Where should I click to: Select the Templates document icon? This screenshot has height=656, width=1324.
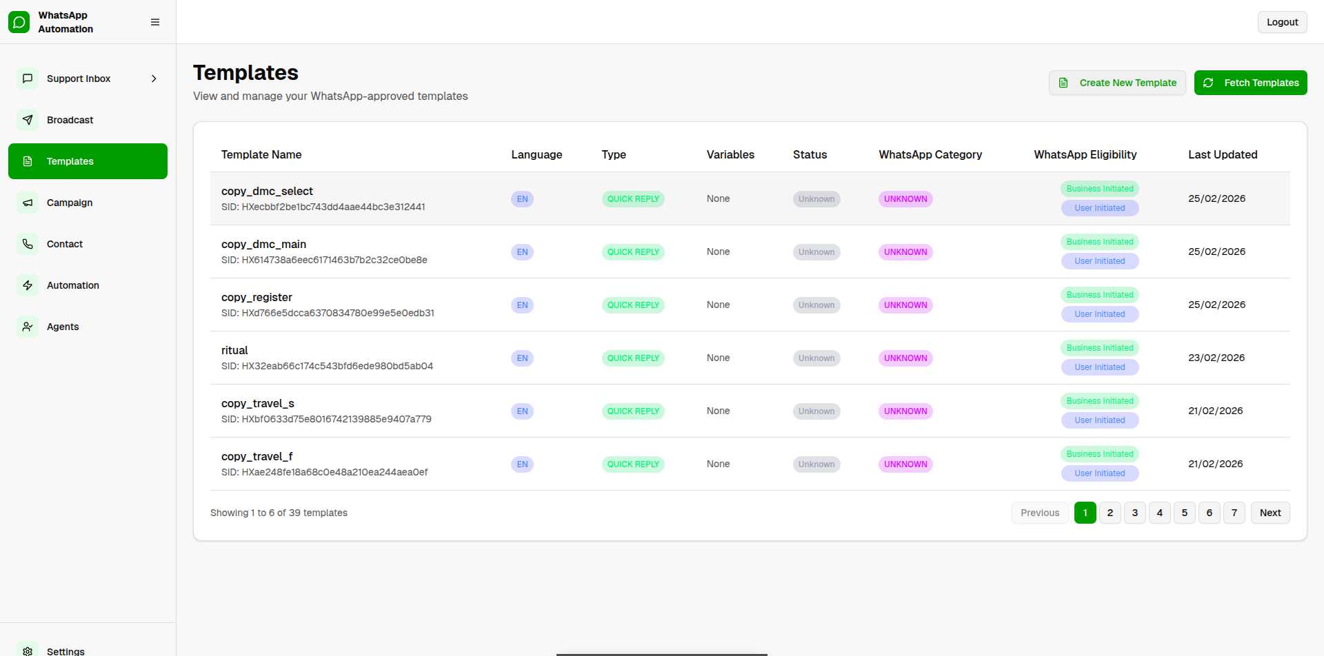click(x=28, y=161)
